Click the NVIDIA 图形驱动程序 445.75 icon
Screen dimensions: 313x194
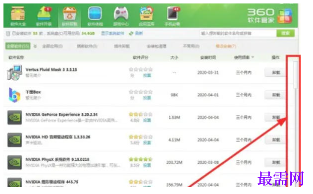pos(14,183)
